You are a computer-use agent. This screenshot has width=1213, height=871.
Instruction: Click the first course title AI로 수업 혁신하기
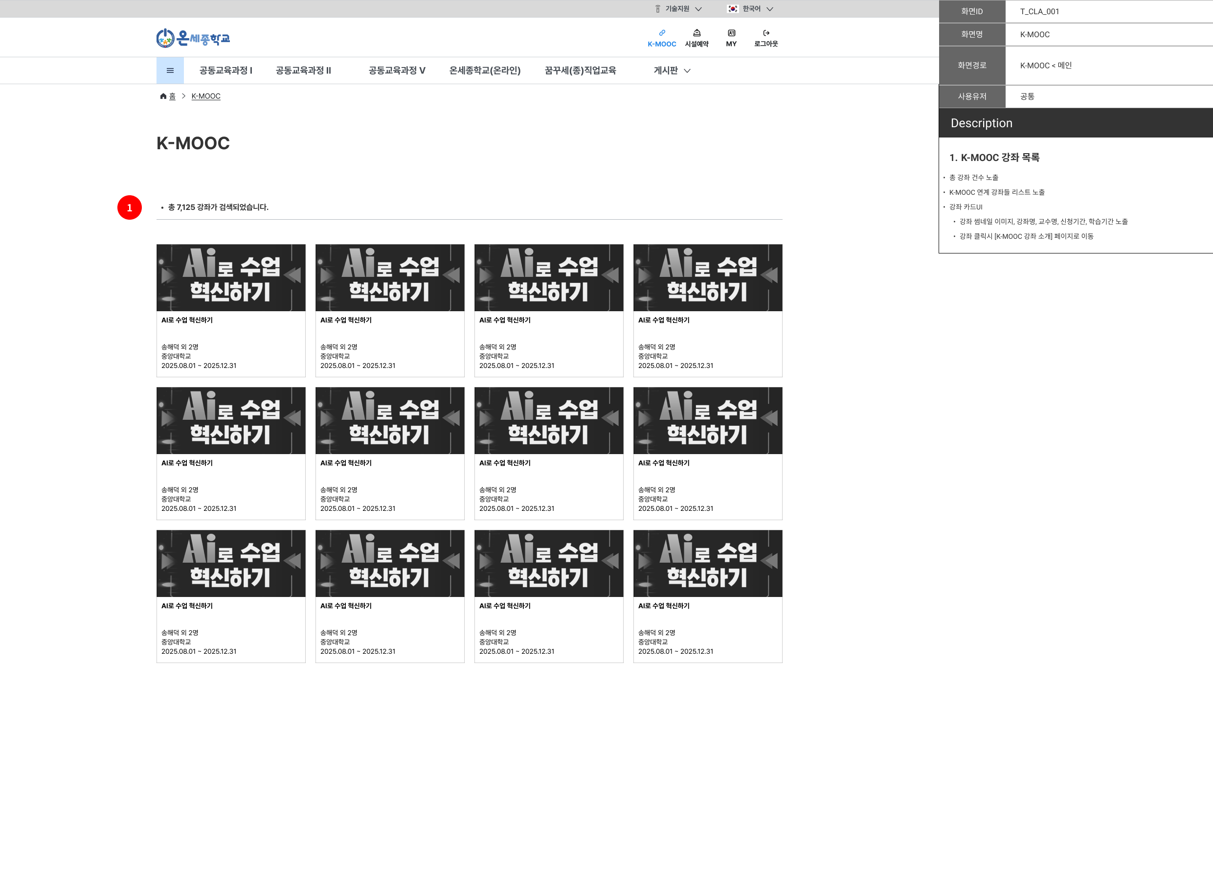pos(187,320)
